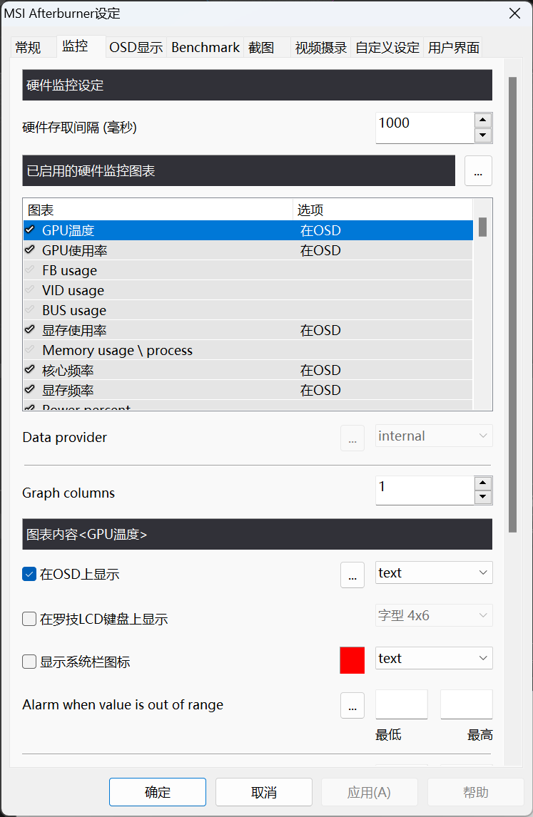The height and width of the screenshot is (817, 533).
Task: Select the 核心频率 row
Action: coord(248,370)
